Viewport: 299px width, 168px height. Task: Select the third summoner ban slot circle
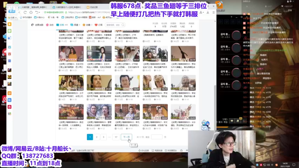click(237, 60)
